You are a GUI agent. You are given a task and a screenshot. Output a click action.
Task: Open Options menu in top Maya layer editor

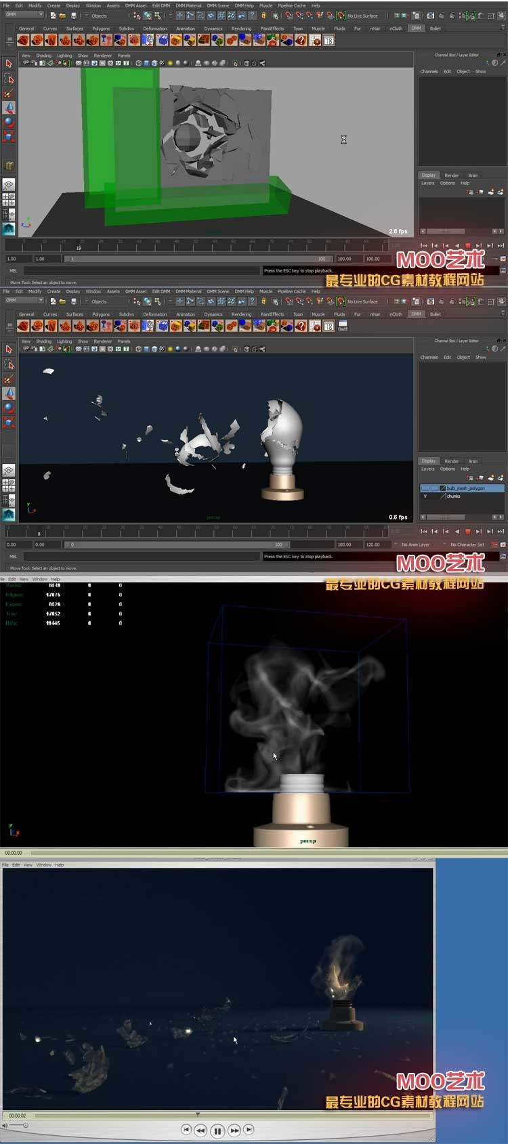click(448, 183)
